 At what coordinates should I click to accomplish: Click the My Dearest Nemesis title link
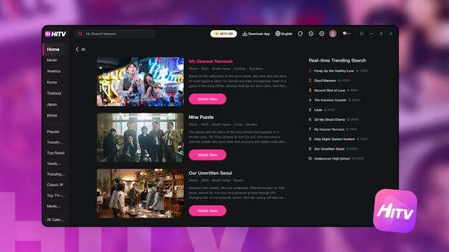pos(210,62)
